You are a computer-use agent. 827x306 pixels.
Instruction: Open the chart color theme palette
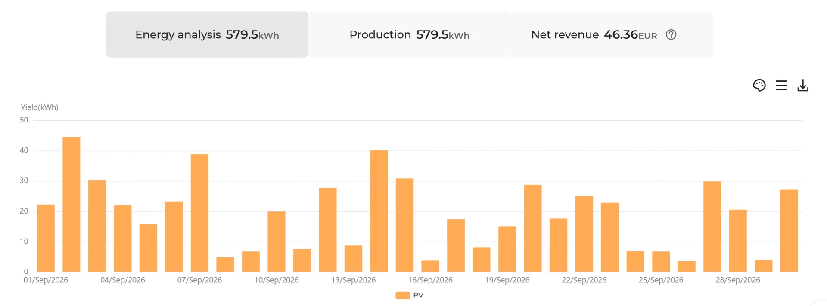(x=759, y=86)
